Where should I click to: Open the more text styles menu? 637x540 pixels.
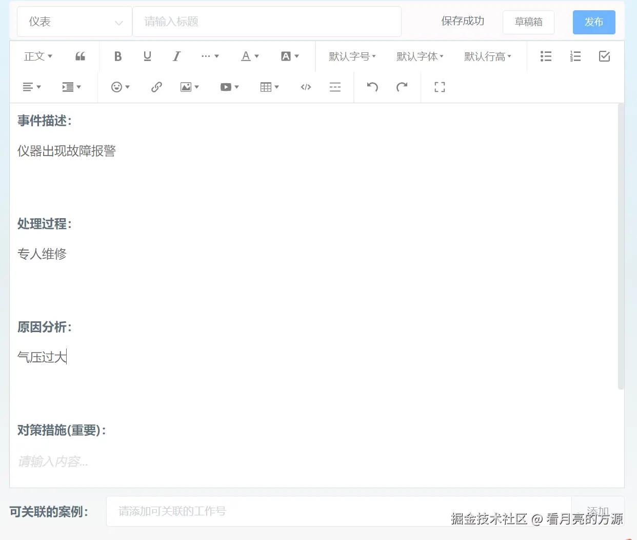coord(210,56)
